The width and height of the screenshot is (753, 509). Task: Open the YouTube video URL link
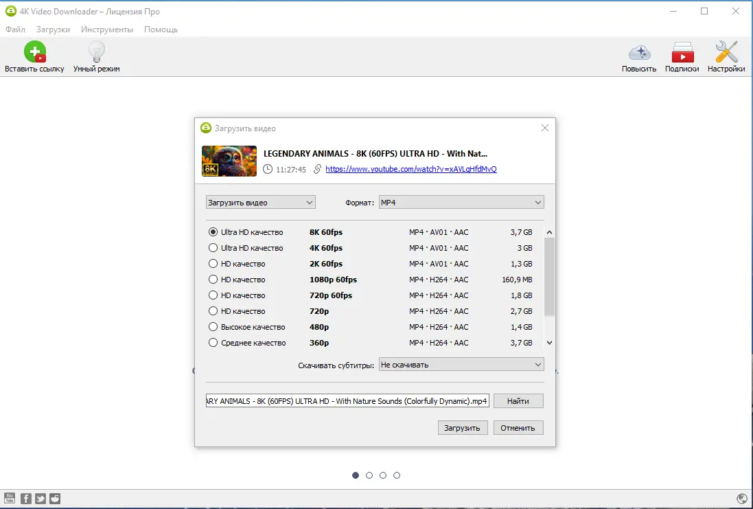tap(411, 169)
